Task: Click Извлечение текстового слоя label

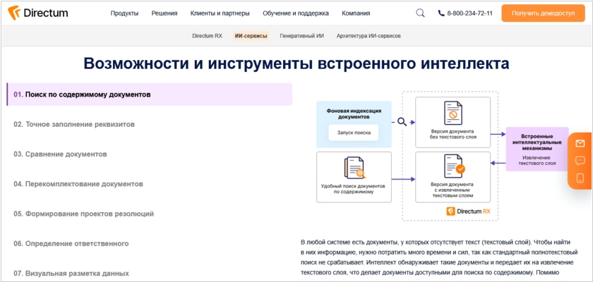Action: pos(537,161)
